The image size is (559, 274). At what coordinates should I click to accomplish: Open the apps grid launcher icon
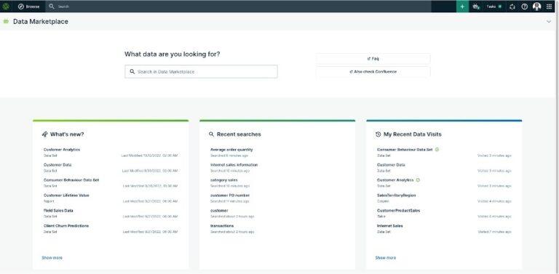click(x=549, y=7)
